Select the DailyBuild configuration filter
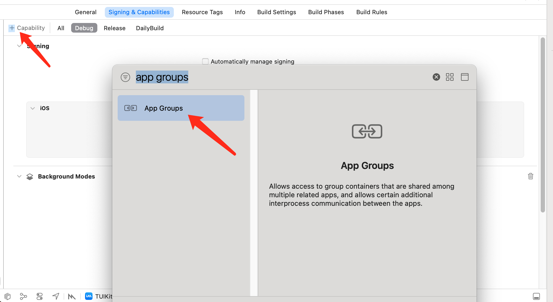This screenshot has height=302, width=553. pos(150,28)
